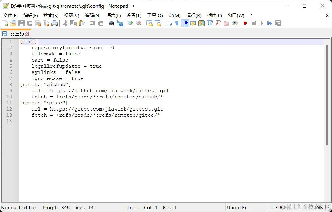
Task: Toggle synchronized horizontal scrolling
Action: pyautogui.click(x=158, y=23)
